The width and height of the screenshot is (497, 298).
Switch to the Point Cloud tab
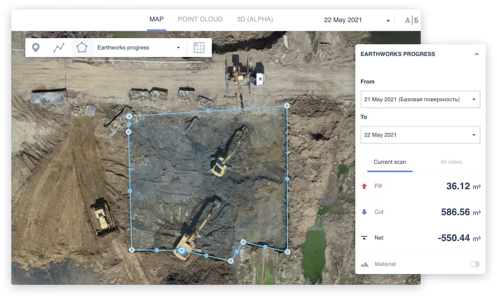(200, 19)
